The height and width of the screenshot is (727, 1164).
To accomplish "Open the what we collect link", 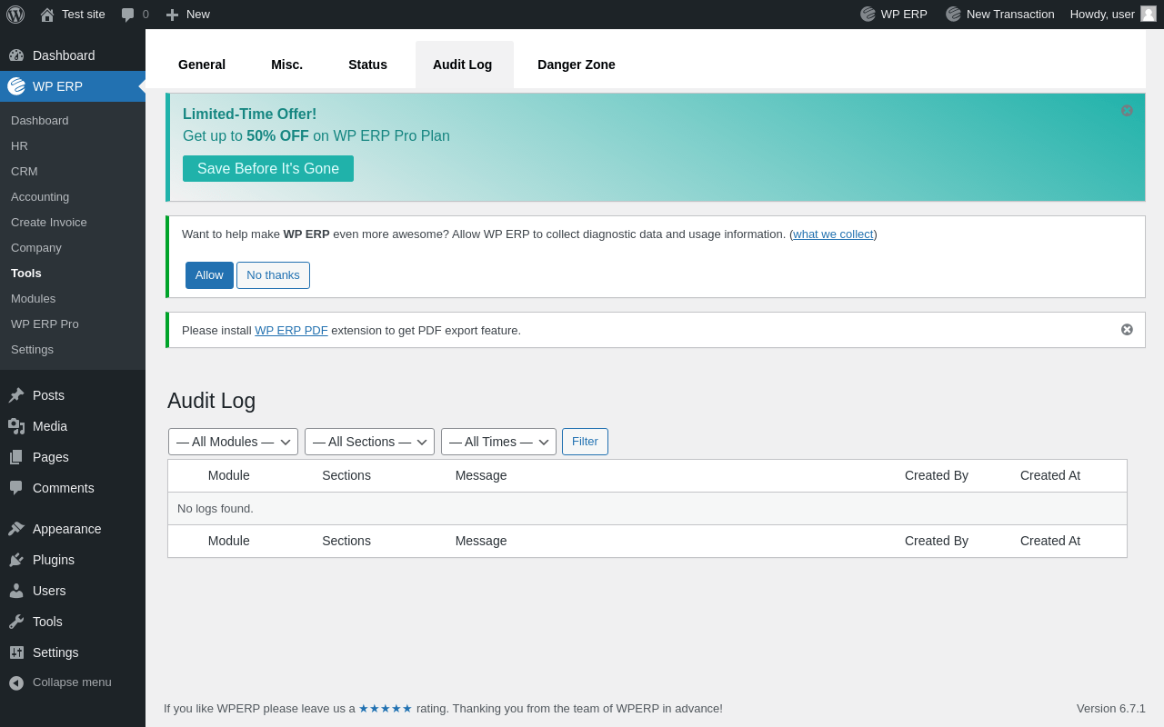I will point(833,234).
